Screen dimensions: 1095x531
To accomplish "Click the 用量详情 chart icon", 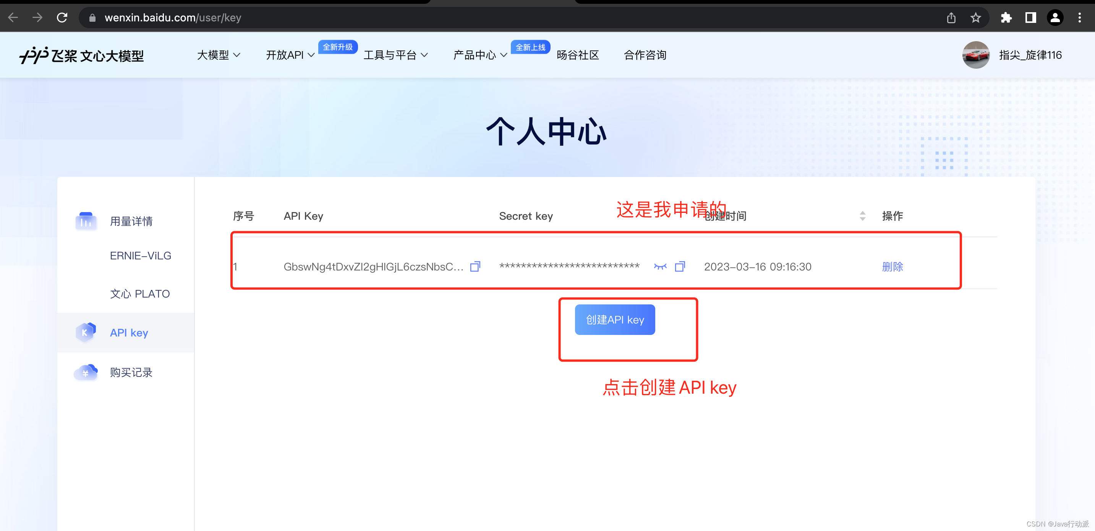I will [x=86, y=221].
